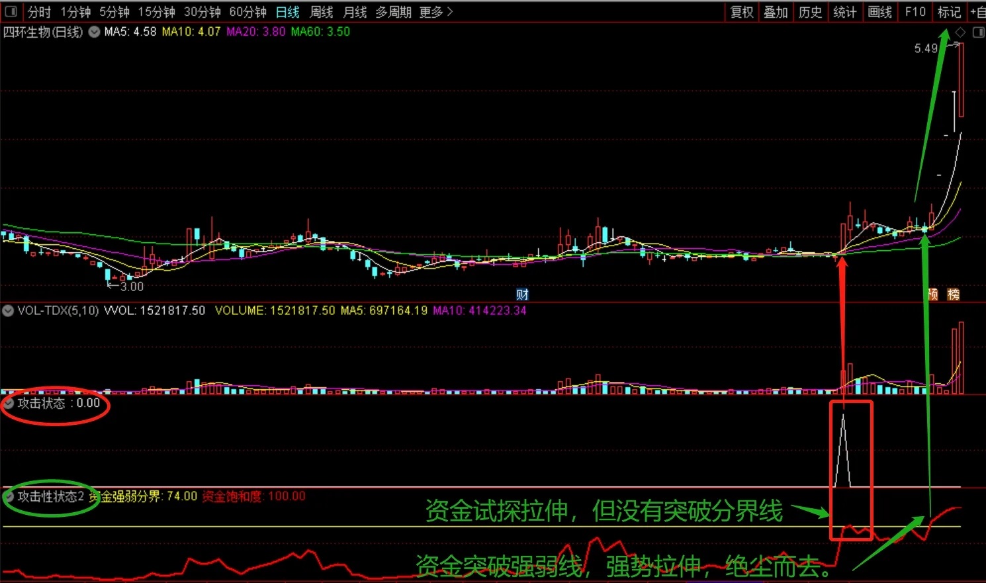This screenshot has height=583, width=986.
Task: Open F10 company information
Action: tap(915, 12)
